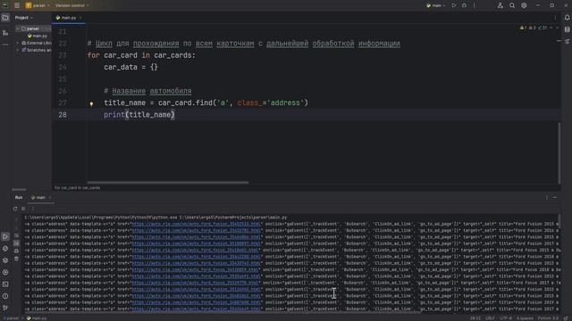Open the main run configuration dropdown
The width and height of the screenshot is (572, 321).
436,5
